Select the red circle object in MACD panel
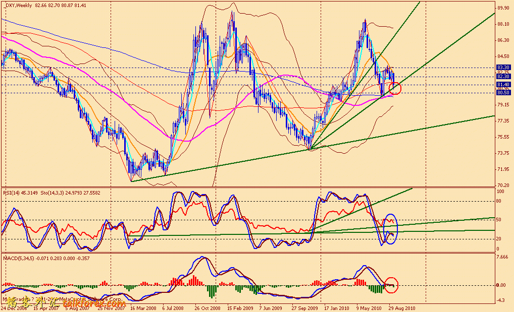This screenshot has width=514, height=312. [x=391, y=285]
